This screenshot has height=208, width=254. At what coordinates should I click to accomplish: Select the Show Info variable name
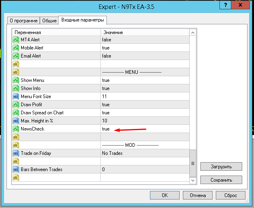(30, 88)
